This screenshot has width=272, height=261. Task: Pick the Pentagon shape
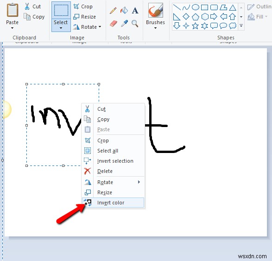196,17
